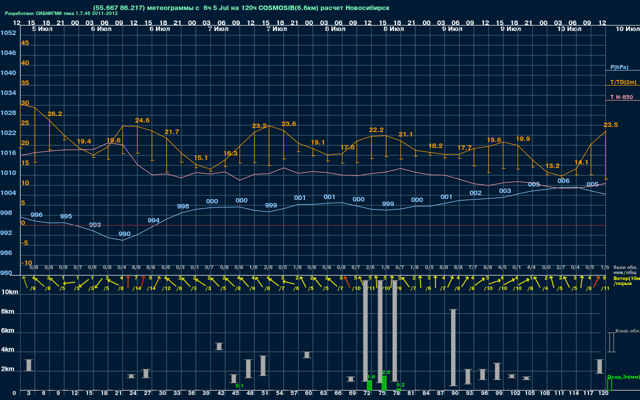
Task: Click the tall gray cloud bar above hour 90
Action: [x=453, y=347]
